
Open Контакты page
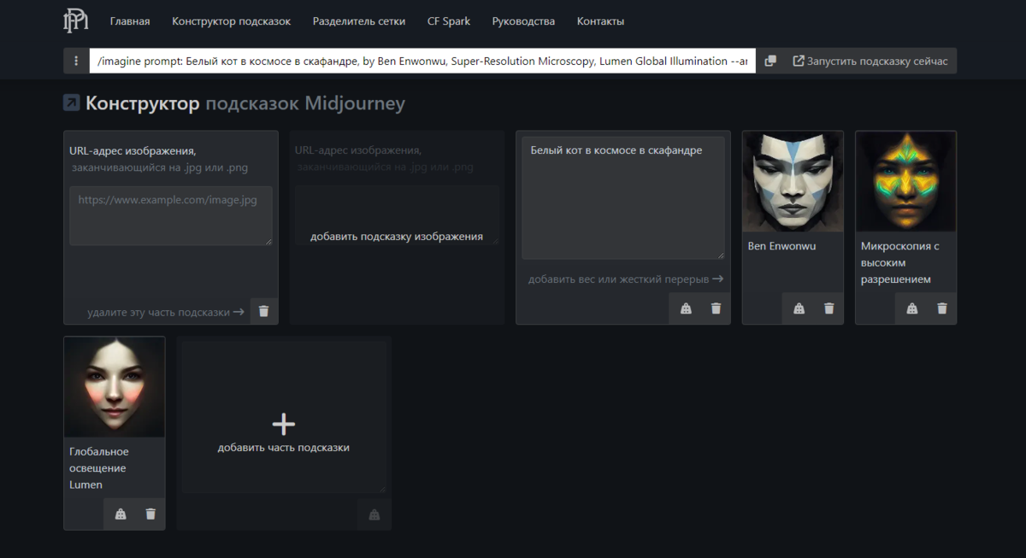pos(600,21)
